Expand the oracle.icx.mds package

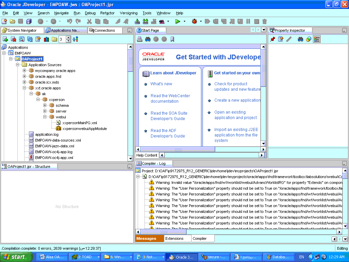(x=24, y=82)
